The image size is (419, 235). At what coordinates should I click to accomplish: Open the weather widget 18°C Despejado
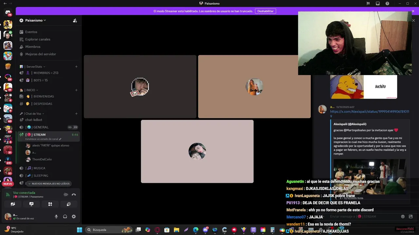[x=14, y=230]
